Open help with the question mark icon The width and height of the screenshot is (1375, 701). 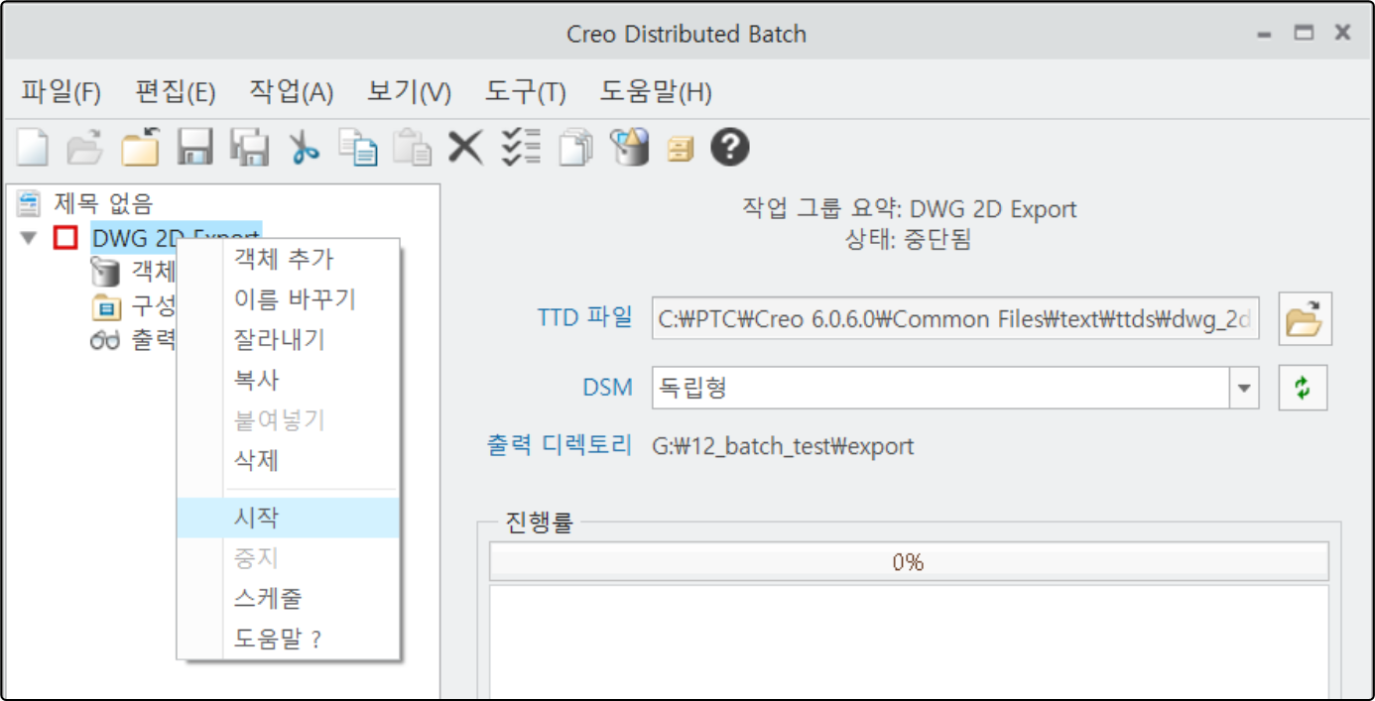click(x=731, y=148)
